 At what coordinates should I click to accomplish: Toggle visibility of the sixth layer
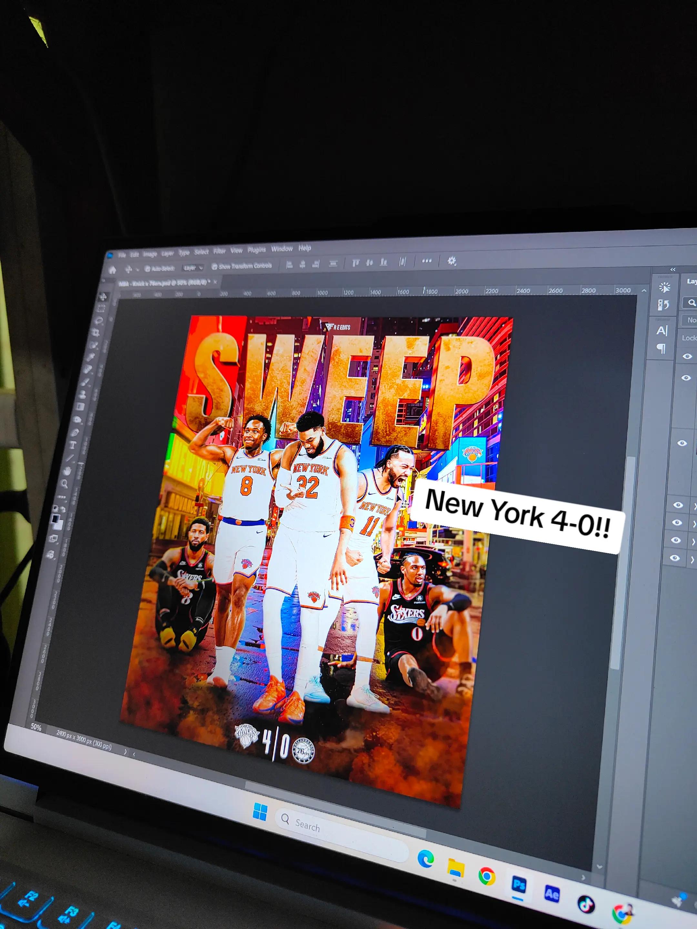[x=676, y=540]
